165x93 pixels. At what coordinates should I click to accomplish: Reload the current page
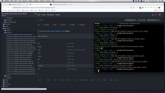9,7
